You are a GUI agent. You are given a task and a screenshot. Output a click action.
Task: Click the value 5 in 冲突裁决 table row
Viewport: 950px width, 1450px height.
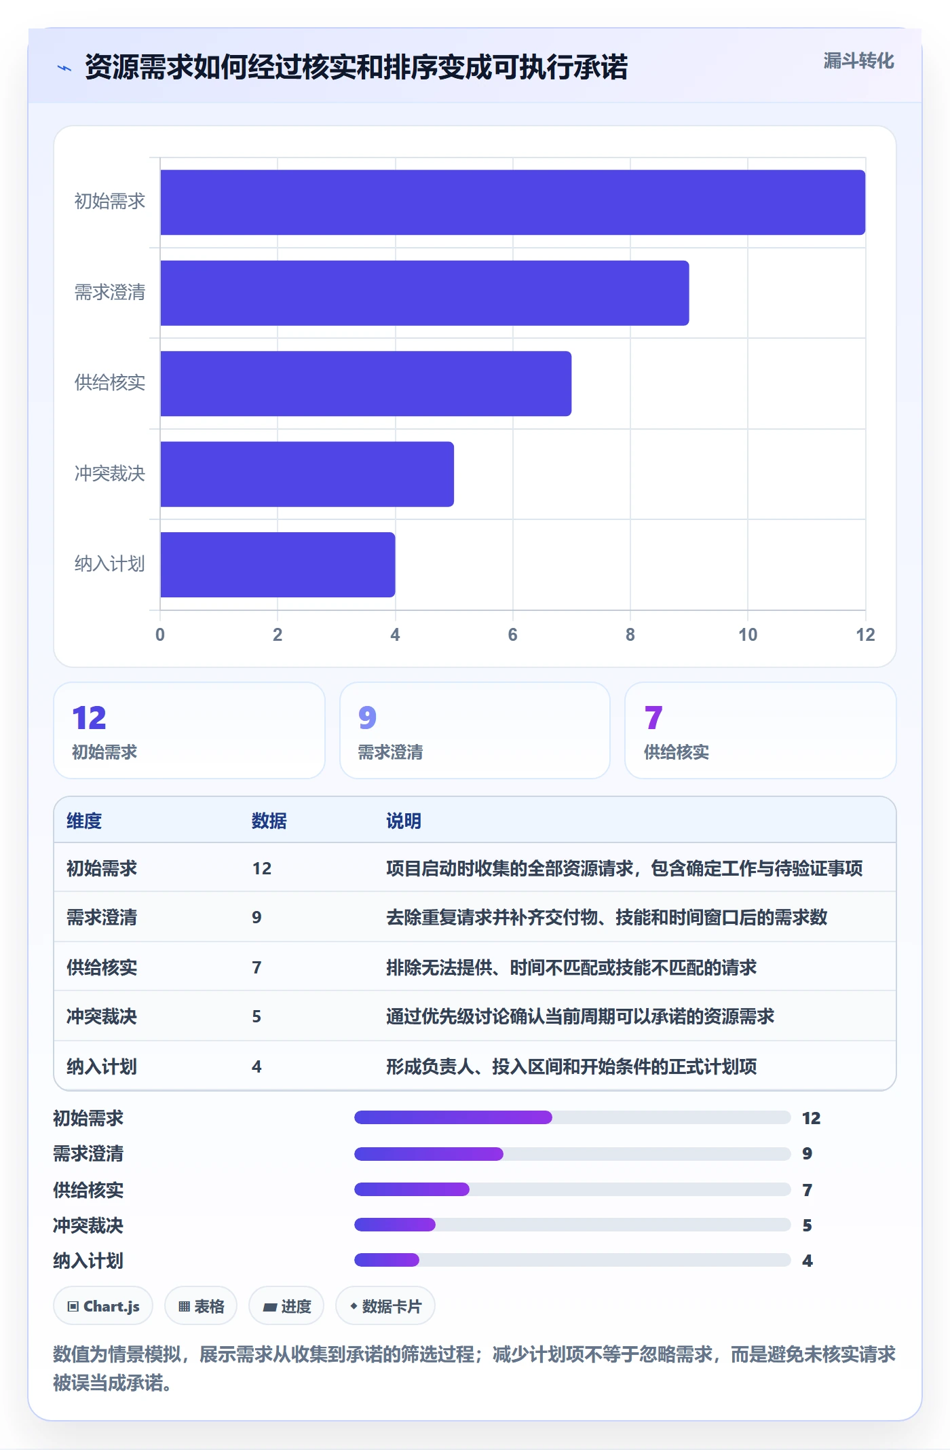tap(256, 1016)
